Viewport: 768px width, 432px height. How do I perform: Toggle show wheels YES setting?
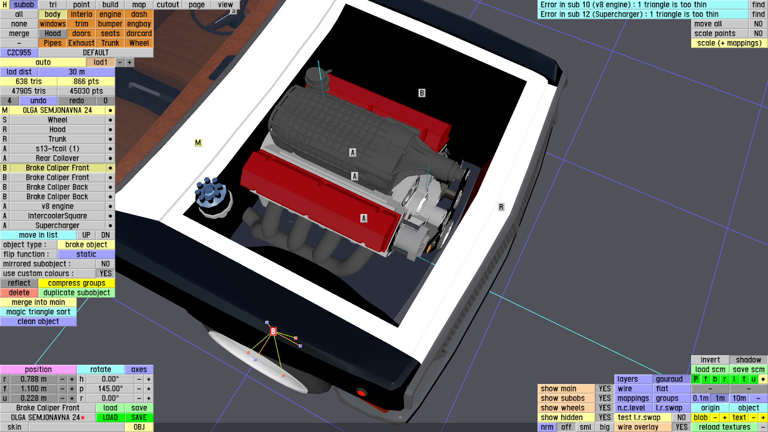click(604, 408)
